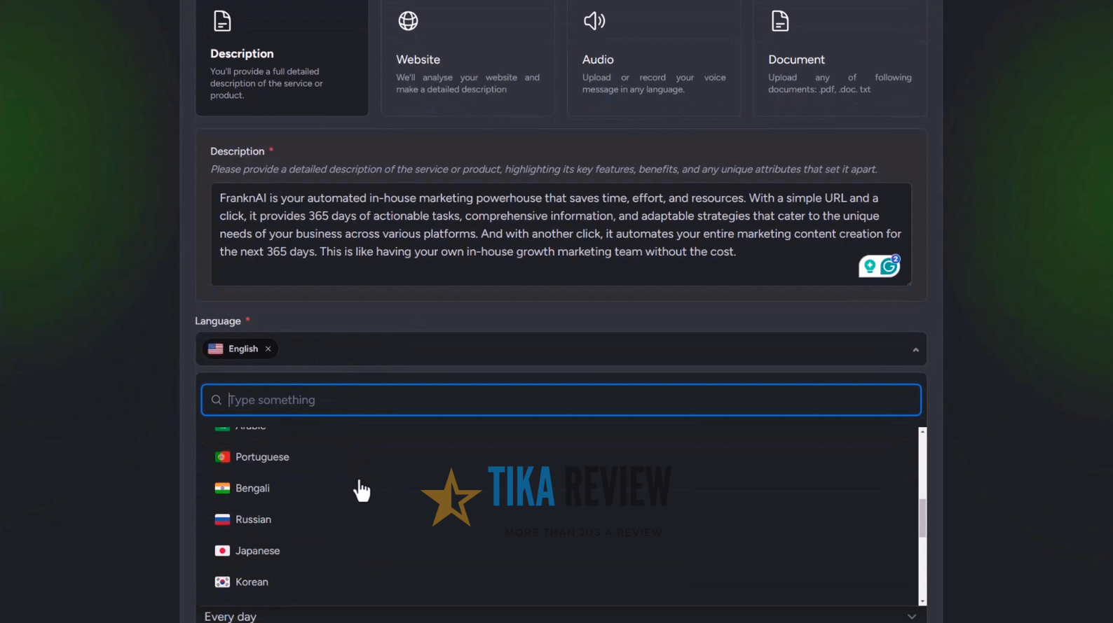The height and width of the screenshot is (623, 1113).
Task: Select Korean language option
Action: point(252,582)
